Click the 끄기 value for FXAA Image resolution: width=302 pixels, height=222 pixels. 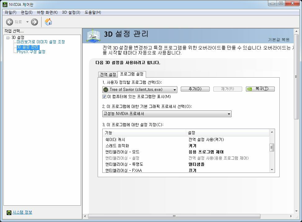coord(193,170)
